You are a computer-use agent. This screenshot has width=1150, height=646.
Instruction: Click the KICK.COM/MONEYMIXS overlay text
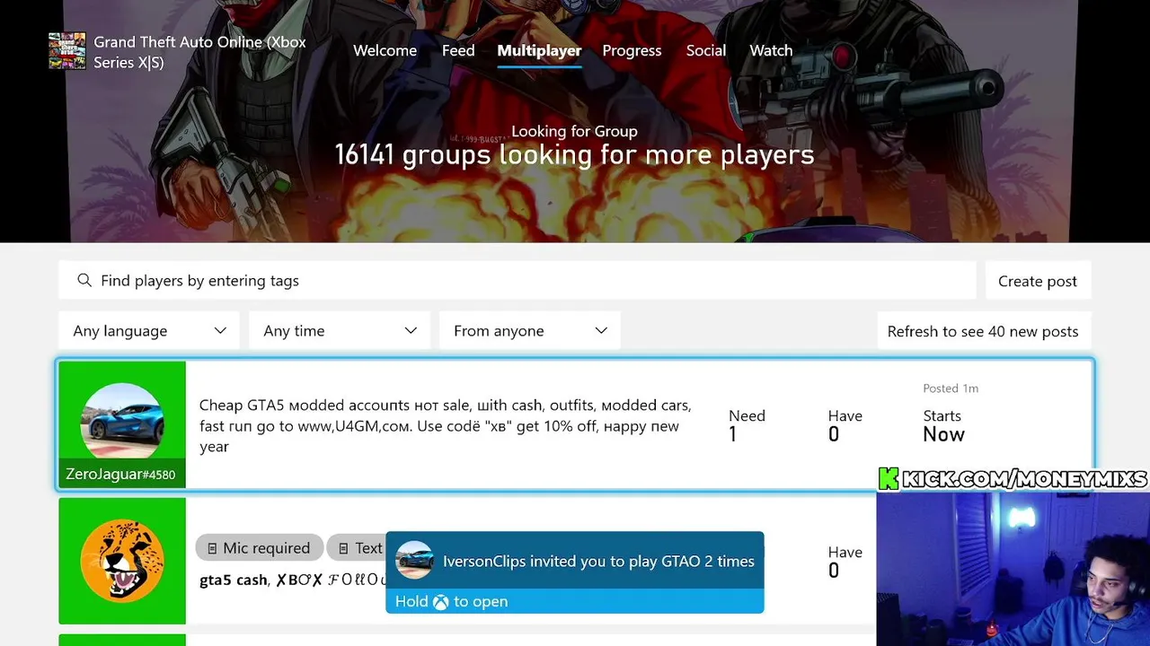1024,479
